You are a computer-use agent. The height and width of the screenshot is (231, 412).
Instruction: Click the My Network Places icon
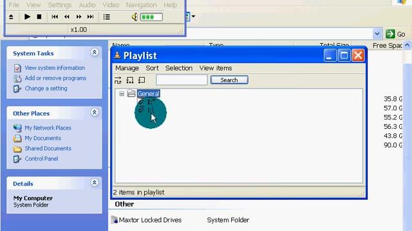click(17, 128)
